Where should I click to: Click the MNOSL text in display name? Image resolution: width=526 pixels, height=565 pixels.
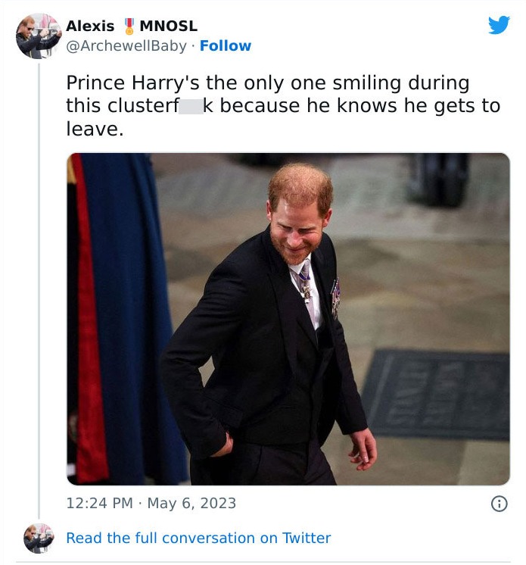tap(168, 26)
